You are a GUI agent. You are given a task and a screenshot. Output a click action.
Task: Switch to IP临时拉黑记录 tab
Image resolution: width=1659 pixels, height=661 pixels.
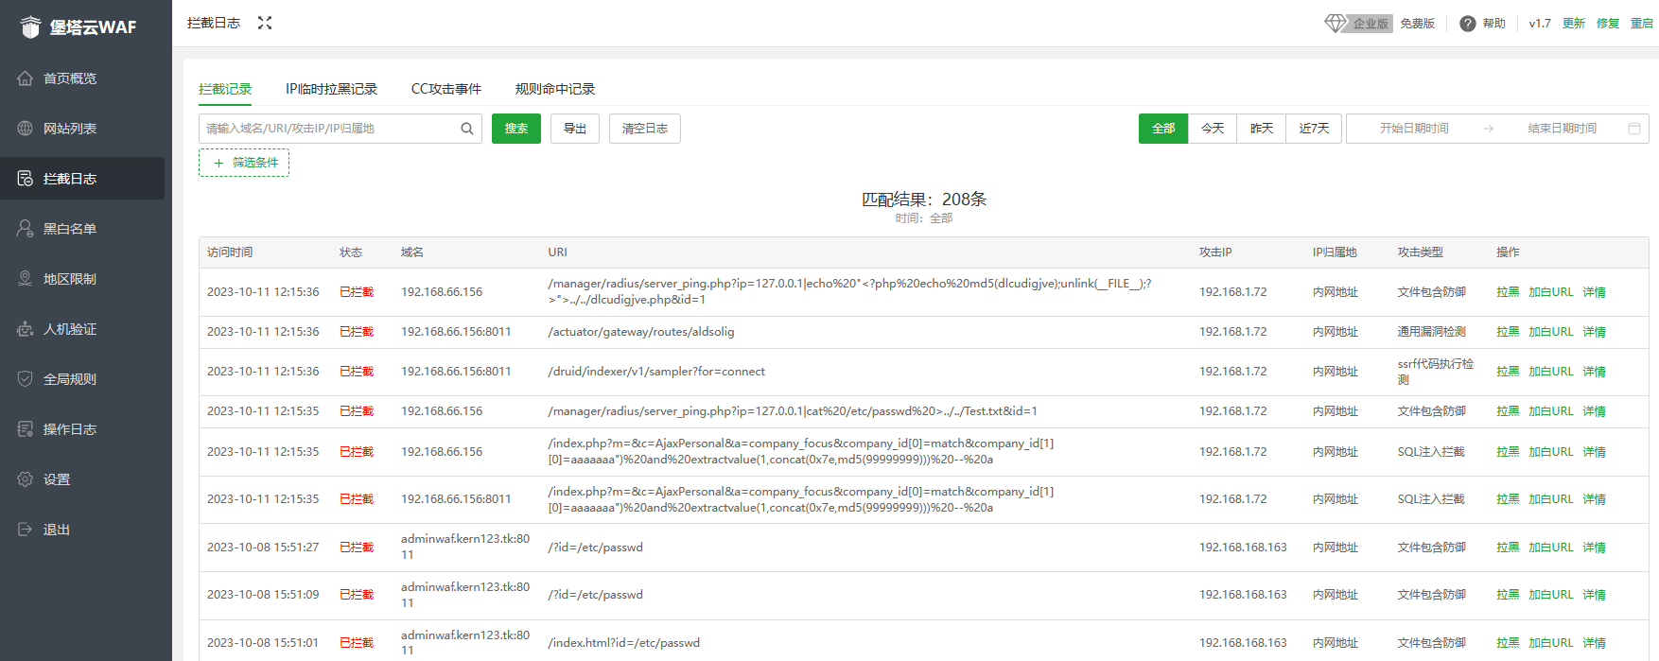332,89
